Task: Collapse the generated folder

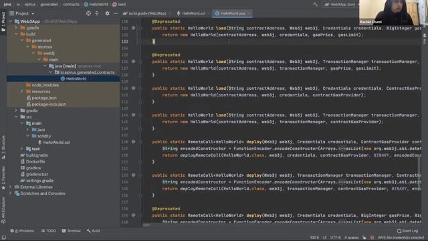Action: tap(22, 40)
